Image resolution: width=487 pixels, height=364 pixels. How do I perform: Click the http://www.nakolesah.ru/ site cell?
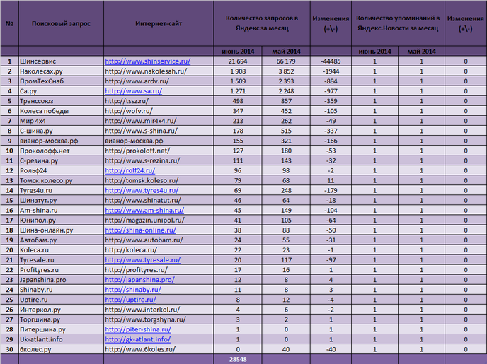tap(159, 71)
